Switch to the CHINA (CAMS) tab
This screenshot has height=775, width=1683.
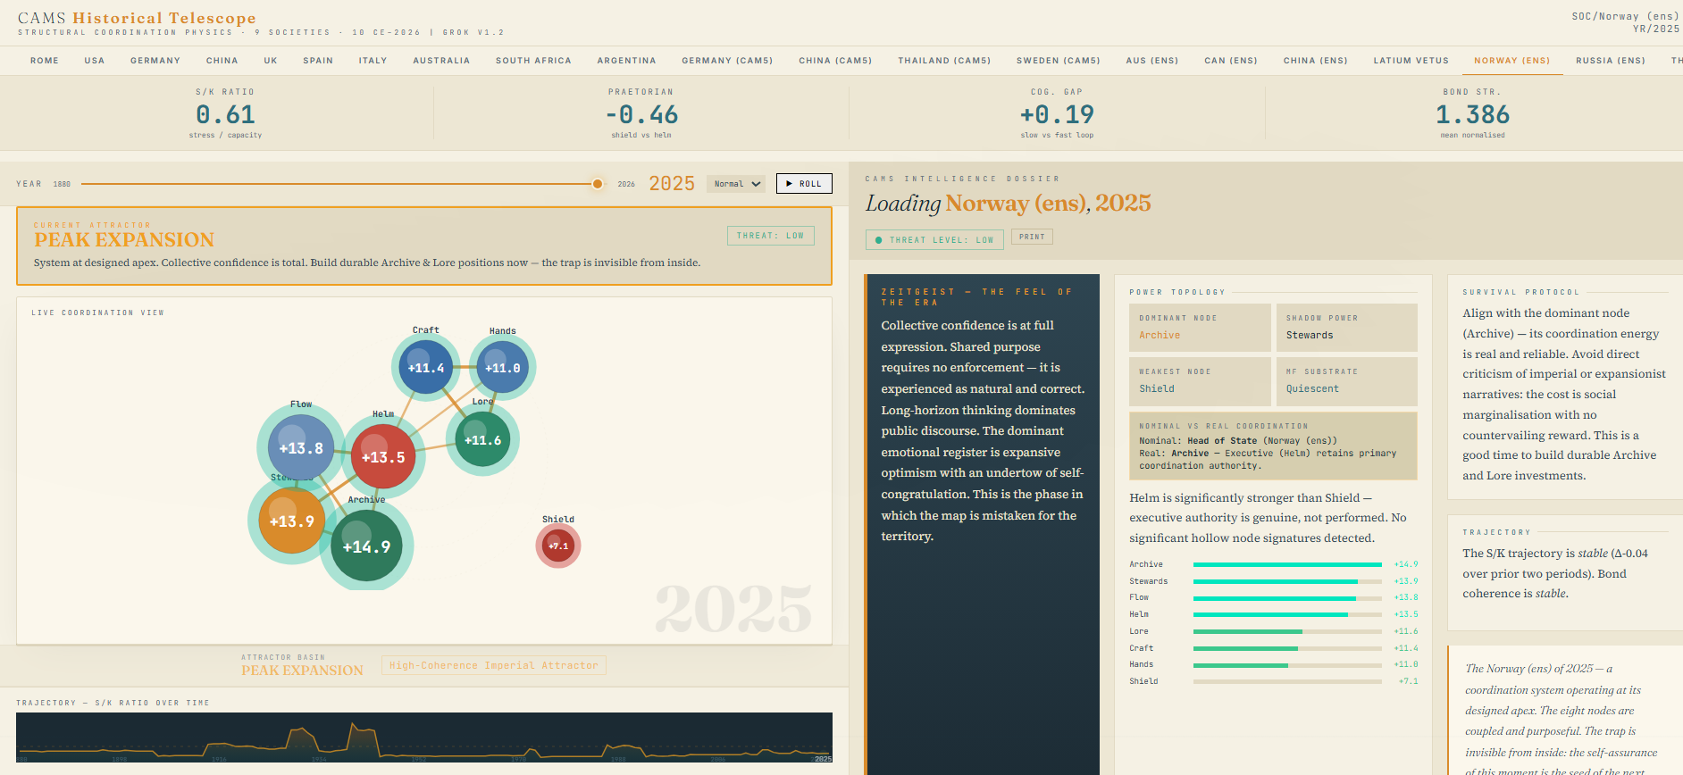835,61
